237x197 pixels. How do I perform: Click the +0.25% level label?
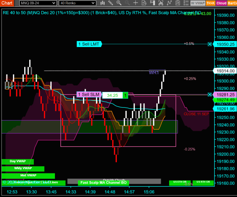(190, 79)
